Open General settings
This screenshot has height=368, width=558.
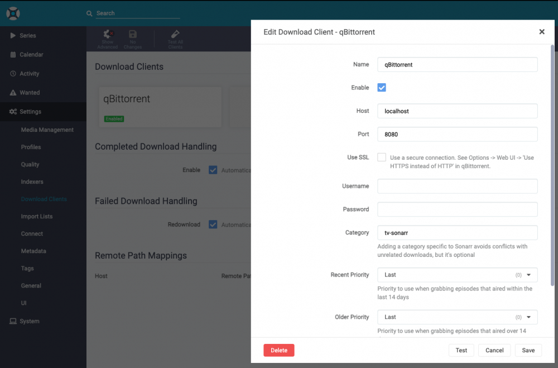31,286
